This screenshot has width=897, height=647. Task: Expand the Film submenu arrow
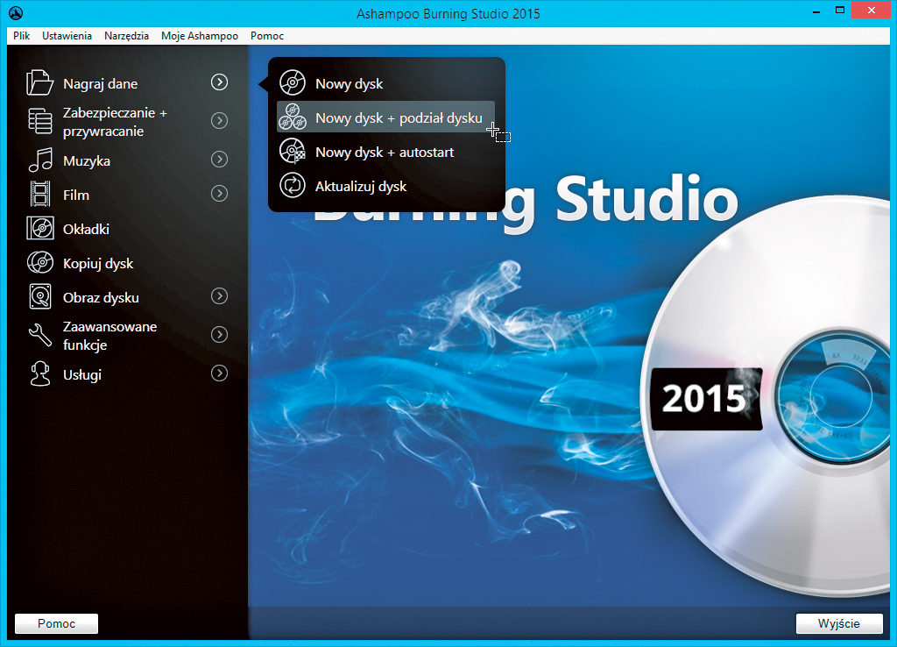coord(220,194)
